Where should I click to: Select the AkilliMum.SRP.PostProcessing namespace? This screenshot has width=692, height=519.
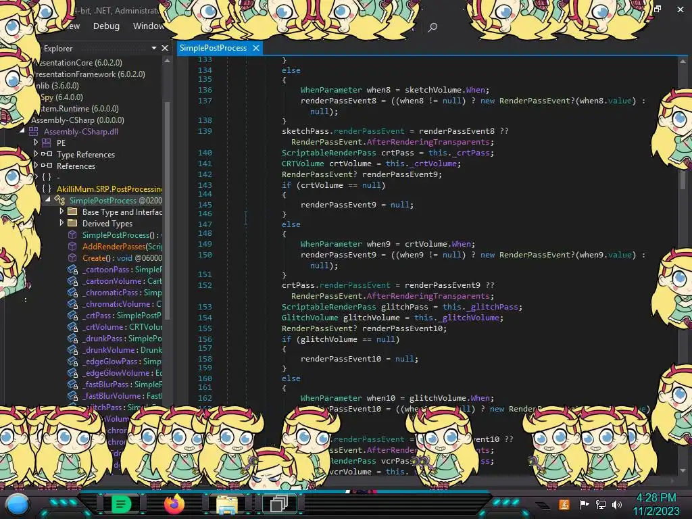point(109,189)
